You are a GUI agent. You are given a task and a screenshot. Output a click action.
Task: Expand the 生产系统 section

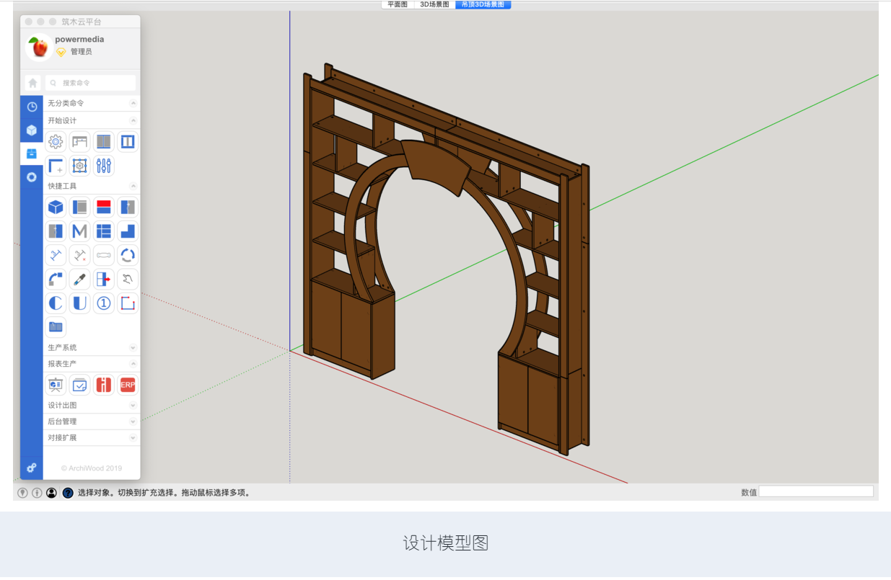133,347
